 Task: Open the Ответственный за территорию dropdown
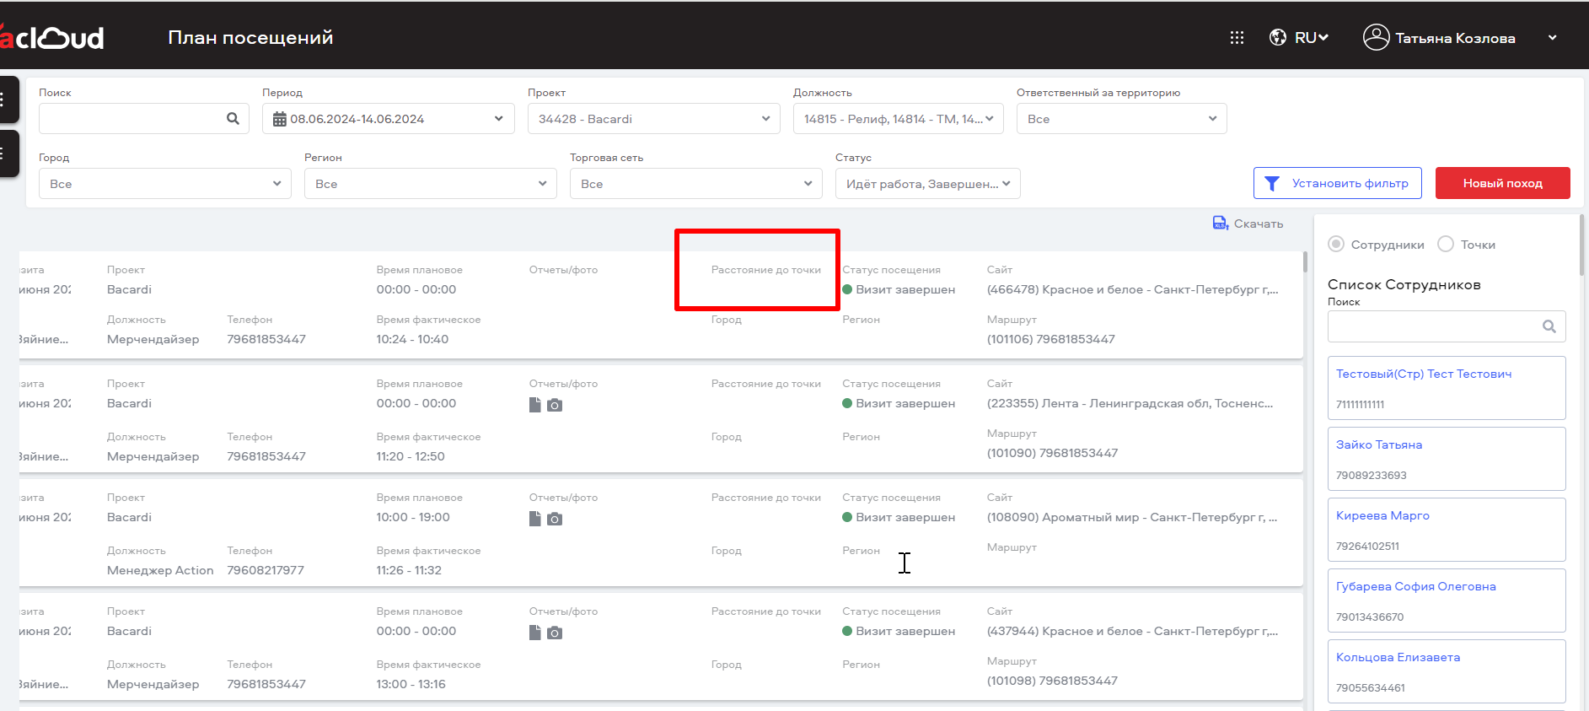[x=1122, y=119]
